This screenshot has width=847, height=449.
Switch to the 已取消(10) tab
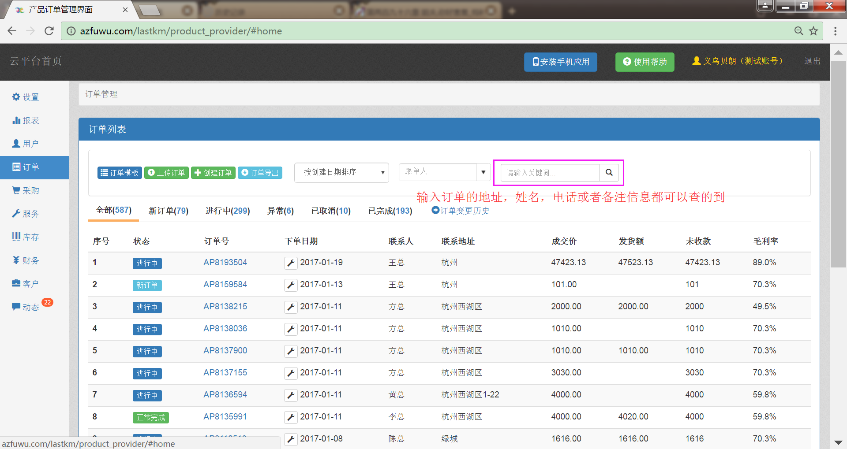pyautogui.click(x=331, y=211)
